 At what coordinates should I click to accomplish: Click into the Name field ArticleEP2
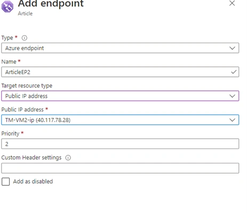120,72
